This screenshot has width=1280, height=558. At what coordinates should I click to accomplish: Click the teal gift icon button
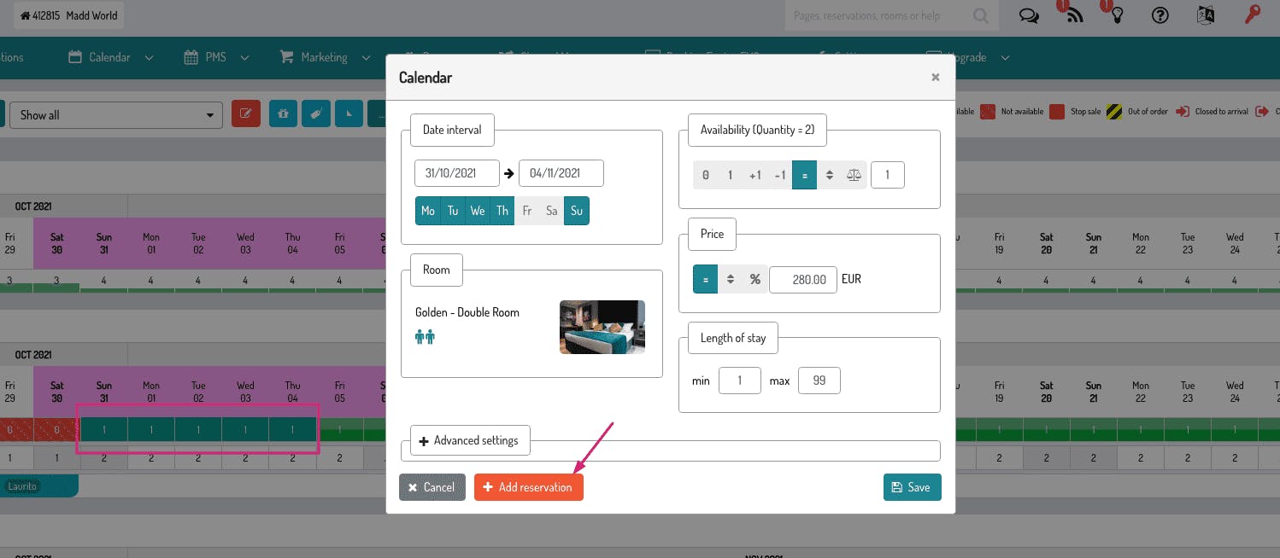pos(284,114)
